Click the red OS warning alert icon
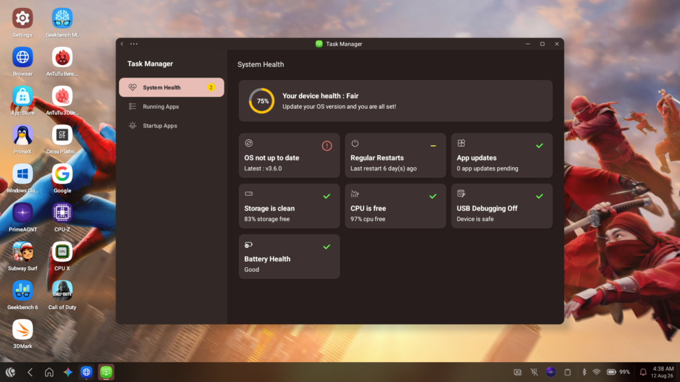Viewport: 680px width, 382px height. point(327,146)
